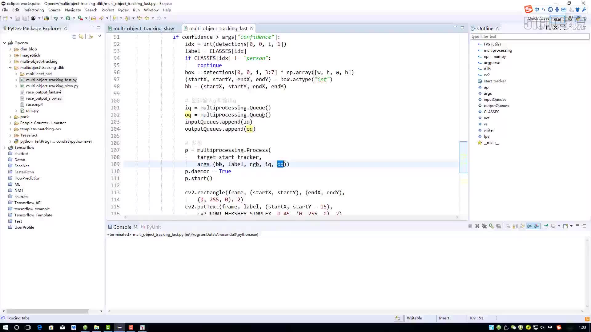Screen dimensions: 591x332
Task: Click the Quick Access search field
Action: pyautogui.click(x=538, y=19)
